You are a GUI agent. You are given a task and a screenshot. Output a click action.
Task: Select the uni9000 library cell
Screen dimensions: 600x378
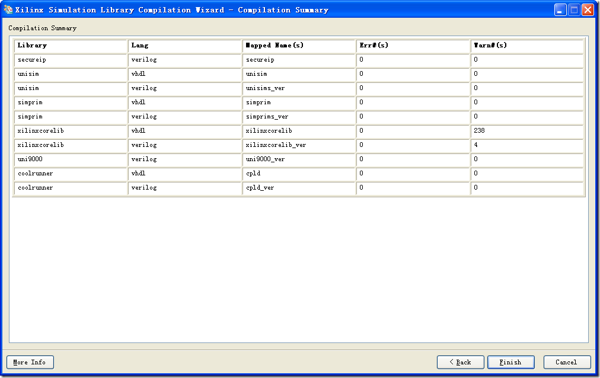click(70, 159)
